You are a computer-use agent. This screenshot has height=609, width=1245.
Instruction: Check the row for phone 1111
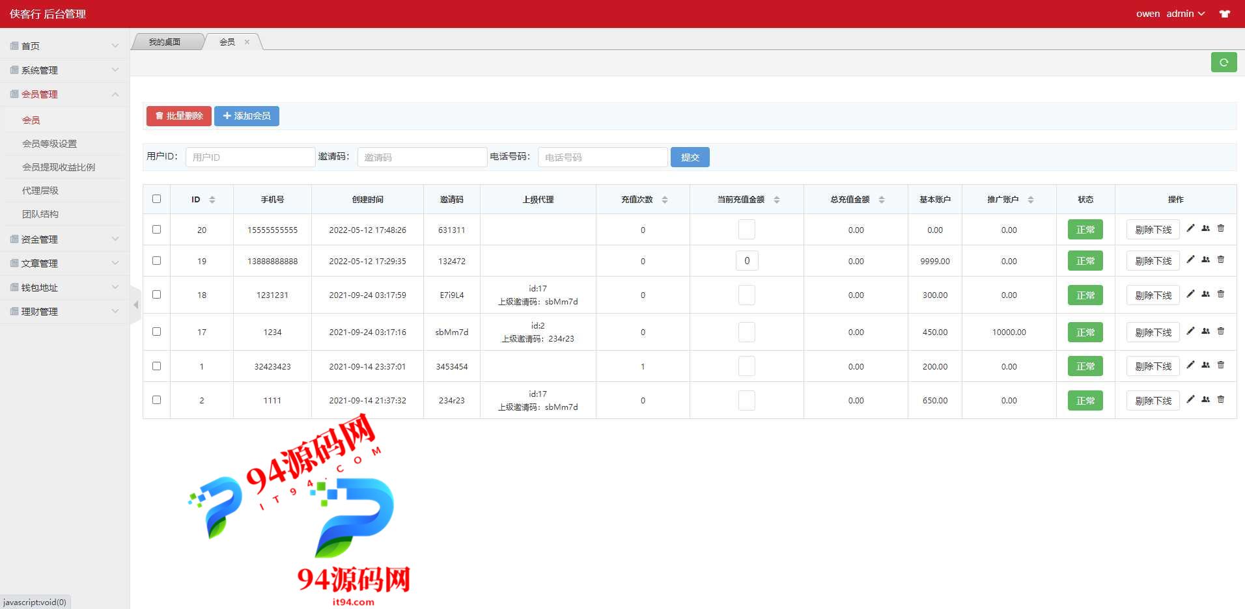point(156,399)
